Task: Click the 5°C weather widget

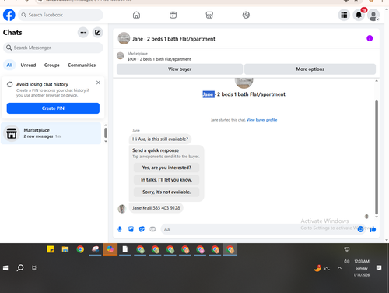Action: (x=322, y=268)
